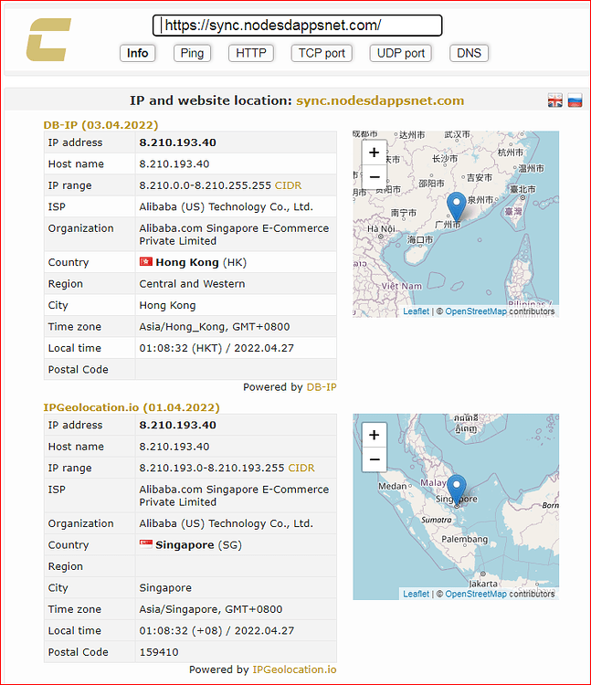Screen dimensions: 591x685
Task: Switch language with the UK flag icon
Action: coord(555,100)
